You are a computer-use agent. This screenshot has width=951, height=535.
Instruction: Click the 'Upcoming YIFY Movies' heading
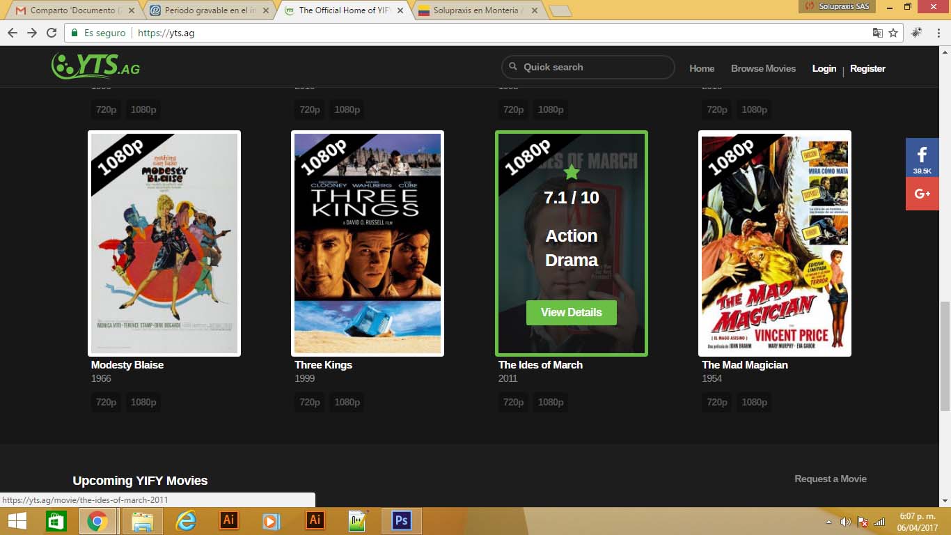coord(140,481)
